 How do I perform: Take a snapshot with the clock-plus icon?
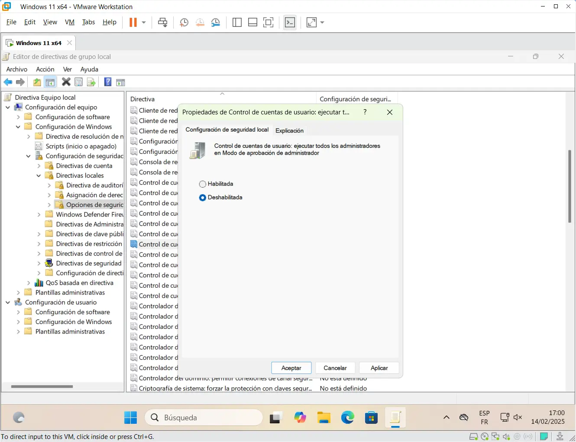pos(184,23)
